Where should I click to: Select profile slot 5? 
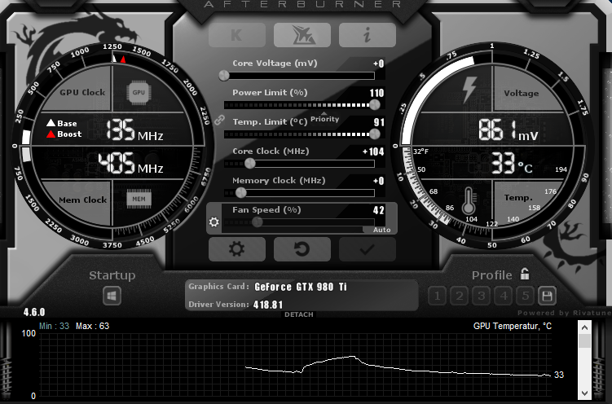[526, 296]
